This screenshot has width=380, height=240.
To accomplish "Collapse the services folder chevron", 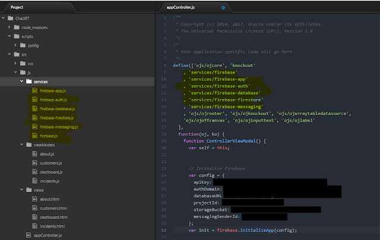I will click(21, 81).
